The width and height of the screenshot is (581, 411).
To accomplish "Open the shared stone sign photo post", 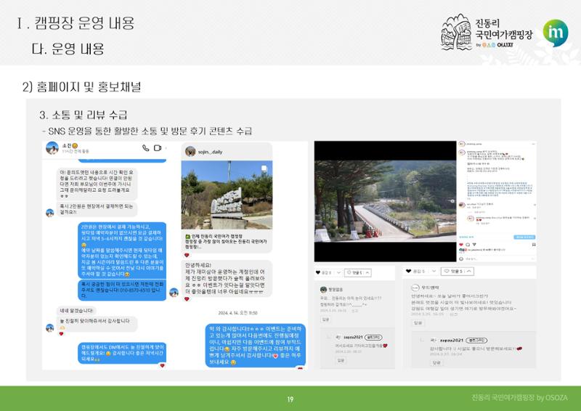I will (227, 195).
